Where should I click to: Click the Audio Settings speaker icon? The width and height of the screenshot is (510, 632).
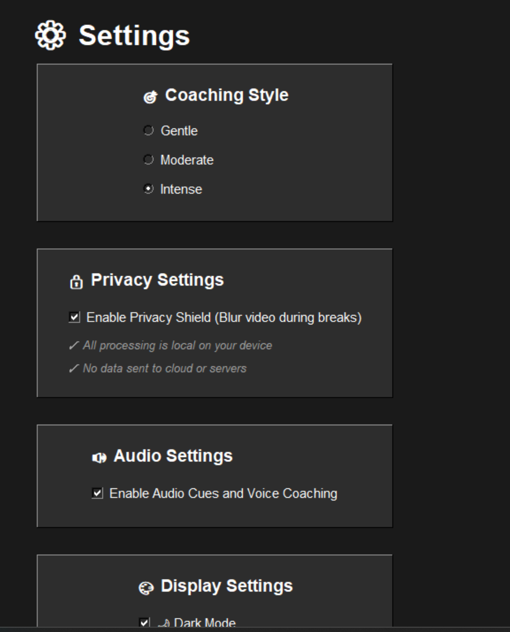[99, 458]
